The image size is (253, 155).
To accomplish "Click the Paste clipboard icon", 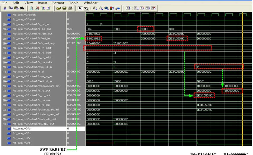I will [16, 8].
